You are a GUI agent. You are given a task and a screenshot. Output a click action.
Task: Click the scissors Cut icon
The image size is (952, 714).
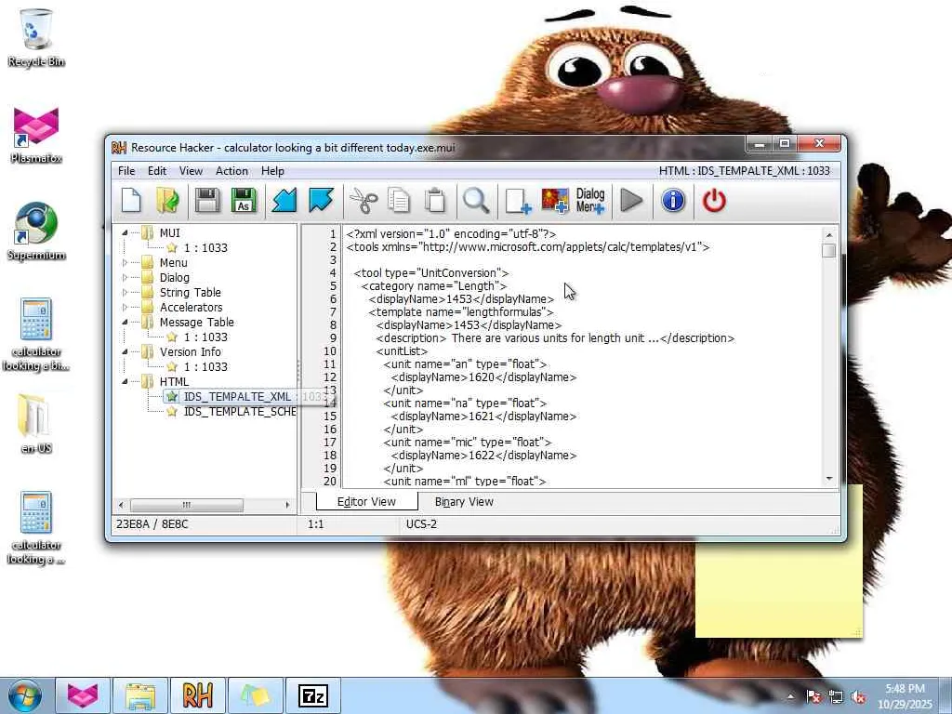click(x=364, y=201)
